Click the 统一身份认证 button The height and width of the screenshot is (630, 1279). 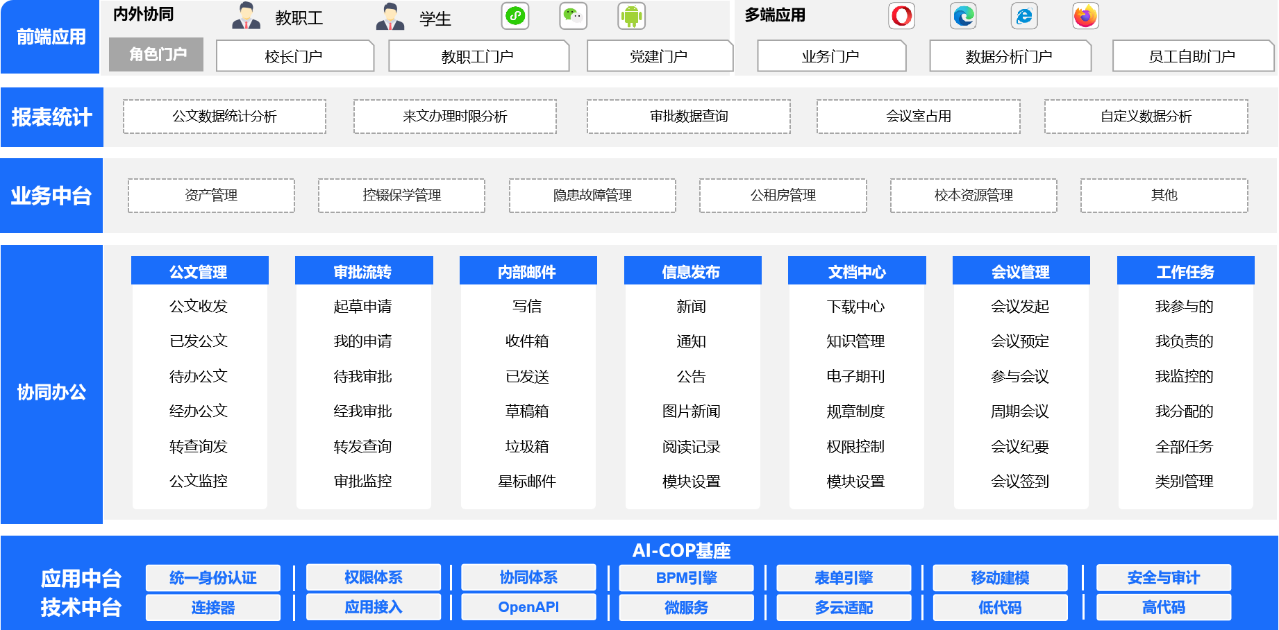click(x=213, y=578)
